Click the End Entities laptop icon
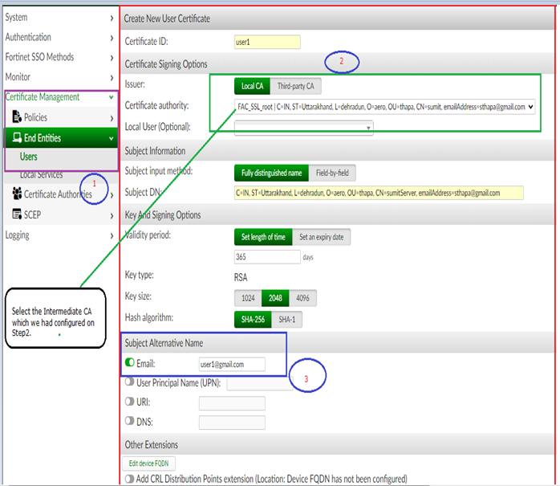The height and width of the screenshot is (486, 560). coord(18,138)
